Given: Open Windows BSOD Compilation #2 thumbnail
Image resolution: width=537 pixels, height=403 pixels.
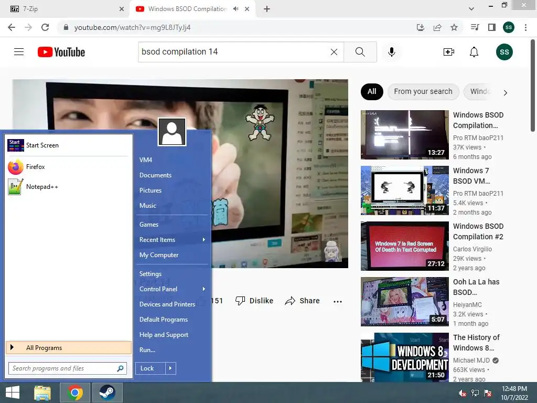Looking at the screenshot, I should (404, 246).
